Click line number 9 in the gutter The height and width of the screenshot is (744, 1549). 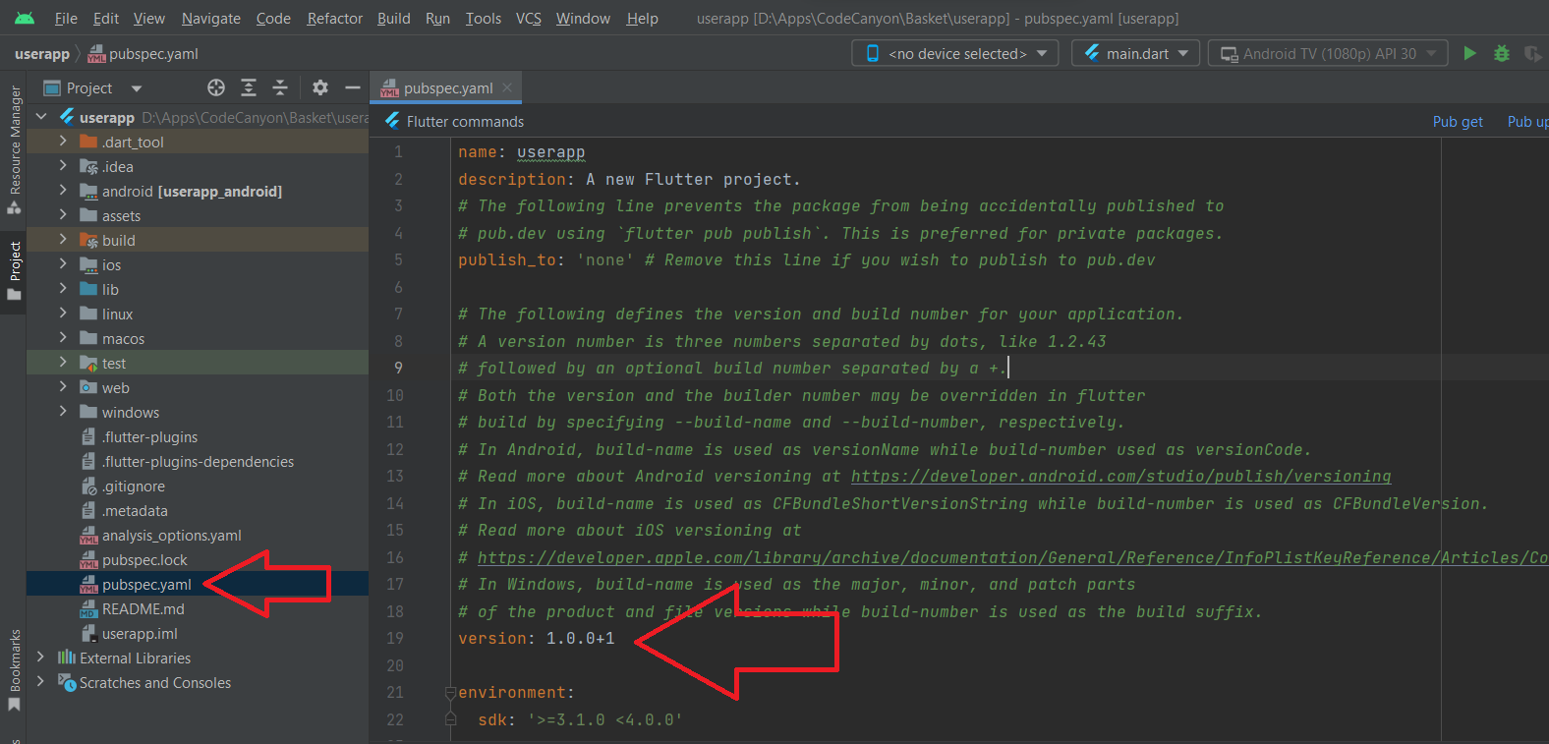point(398,368)
